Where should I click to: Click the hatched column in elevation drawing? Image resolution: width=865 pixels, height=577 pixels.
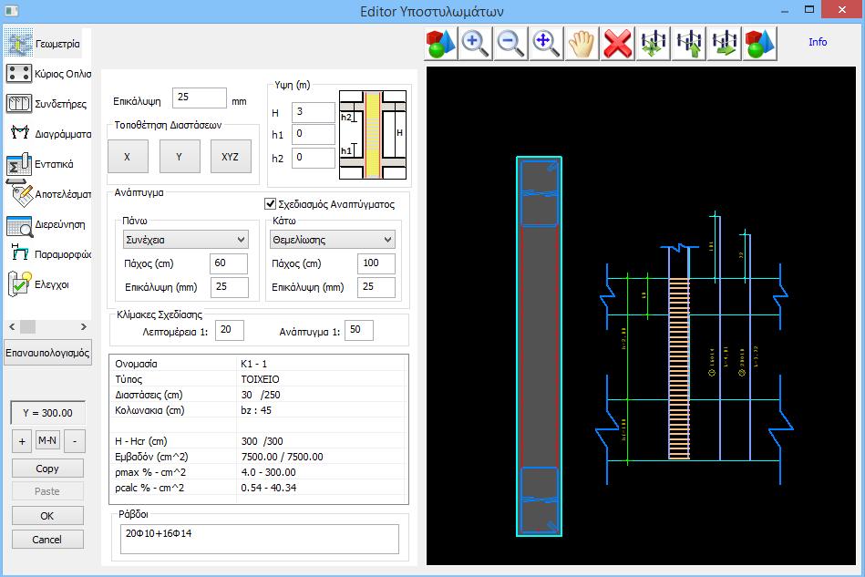point(679,368)
